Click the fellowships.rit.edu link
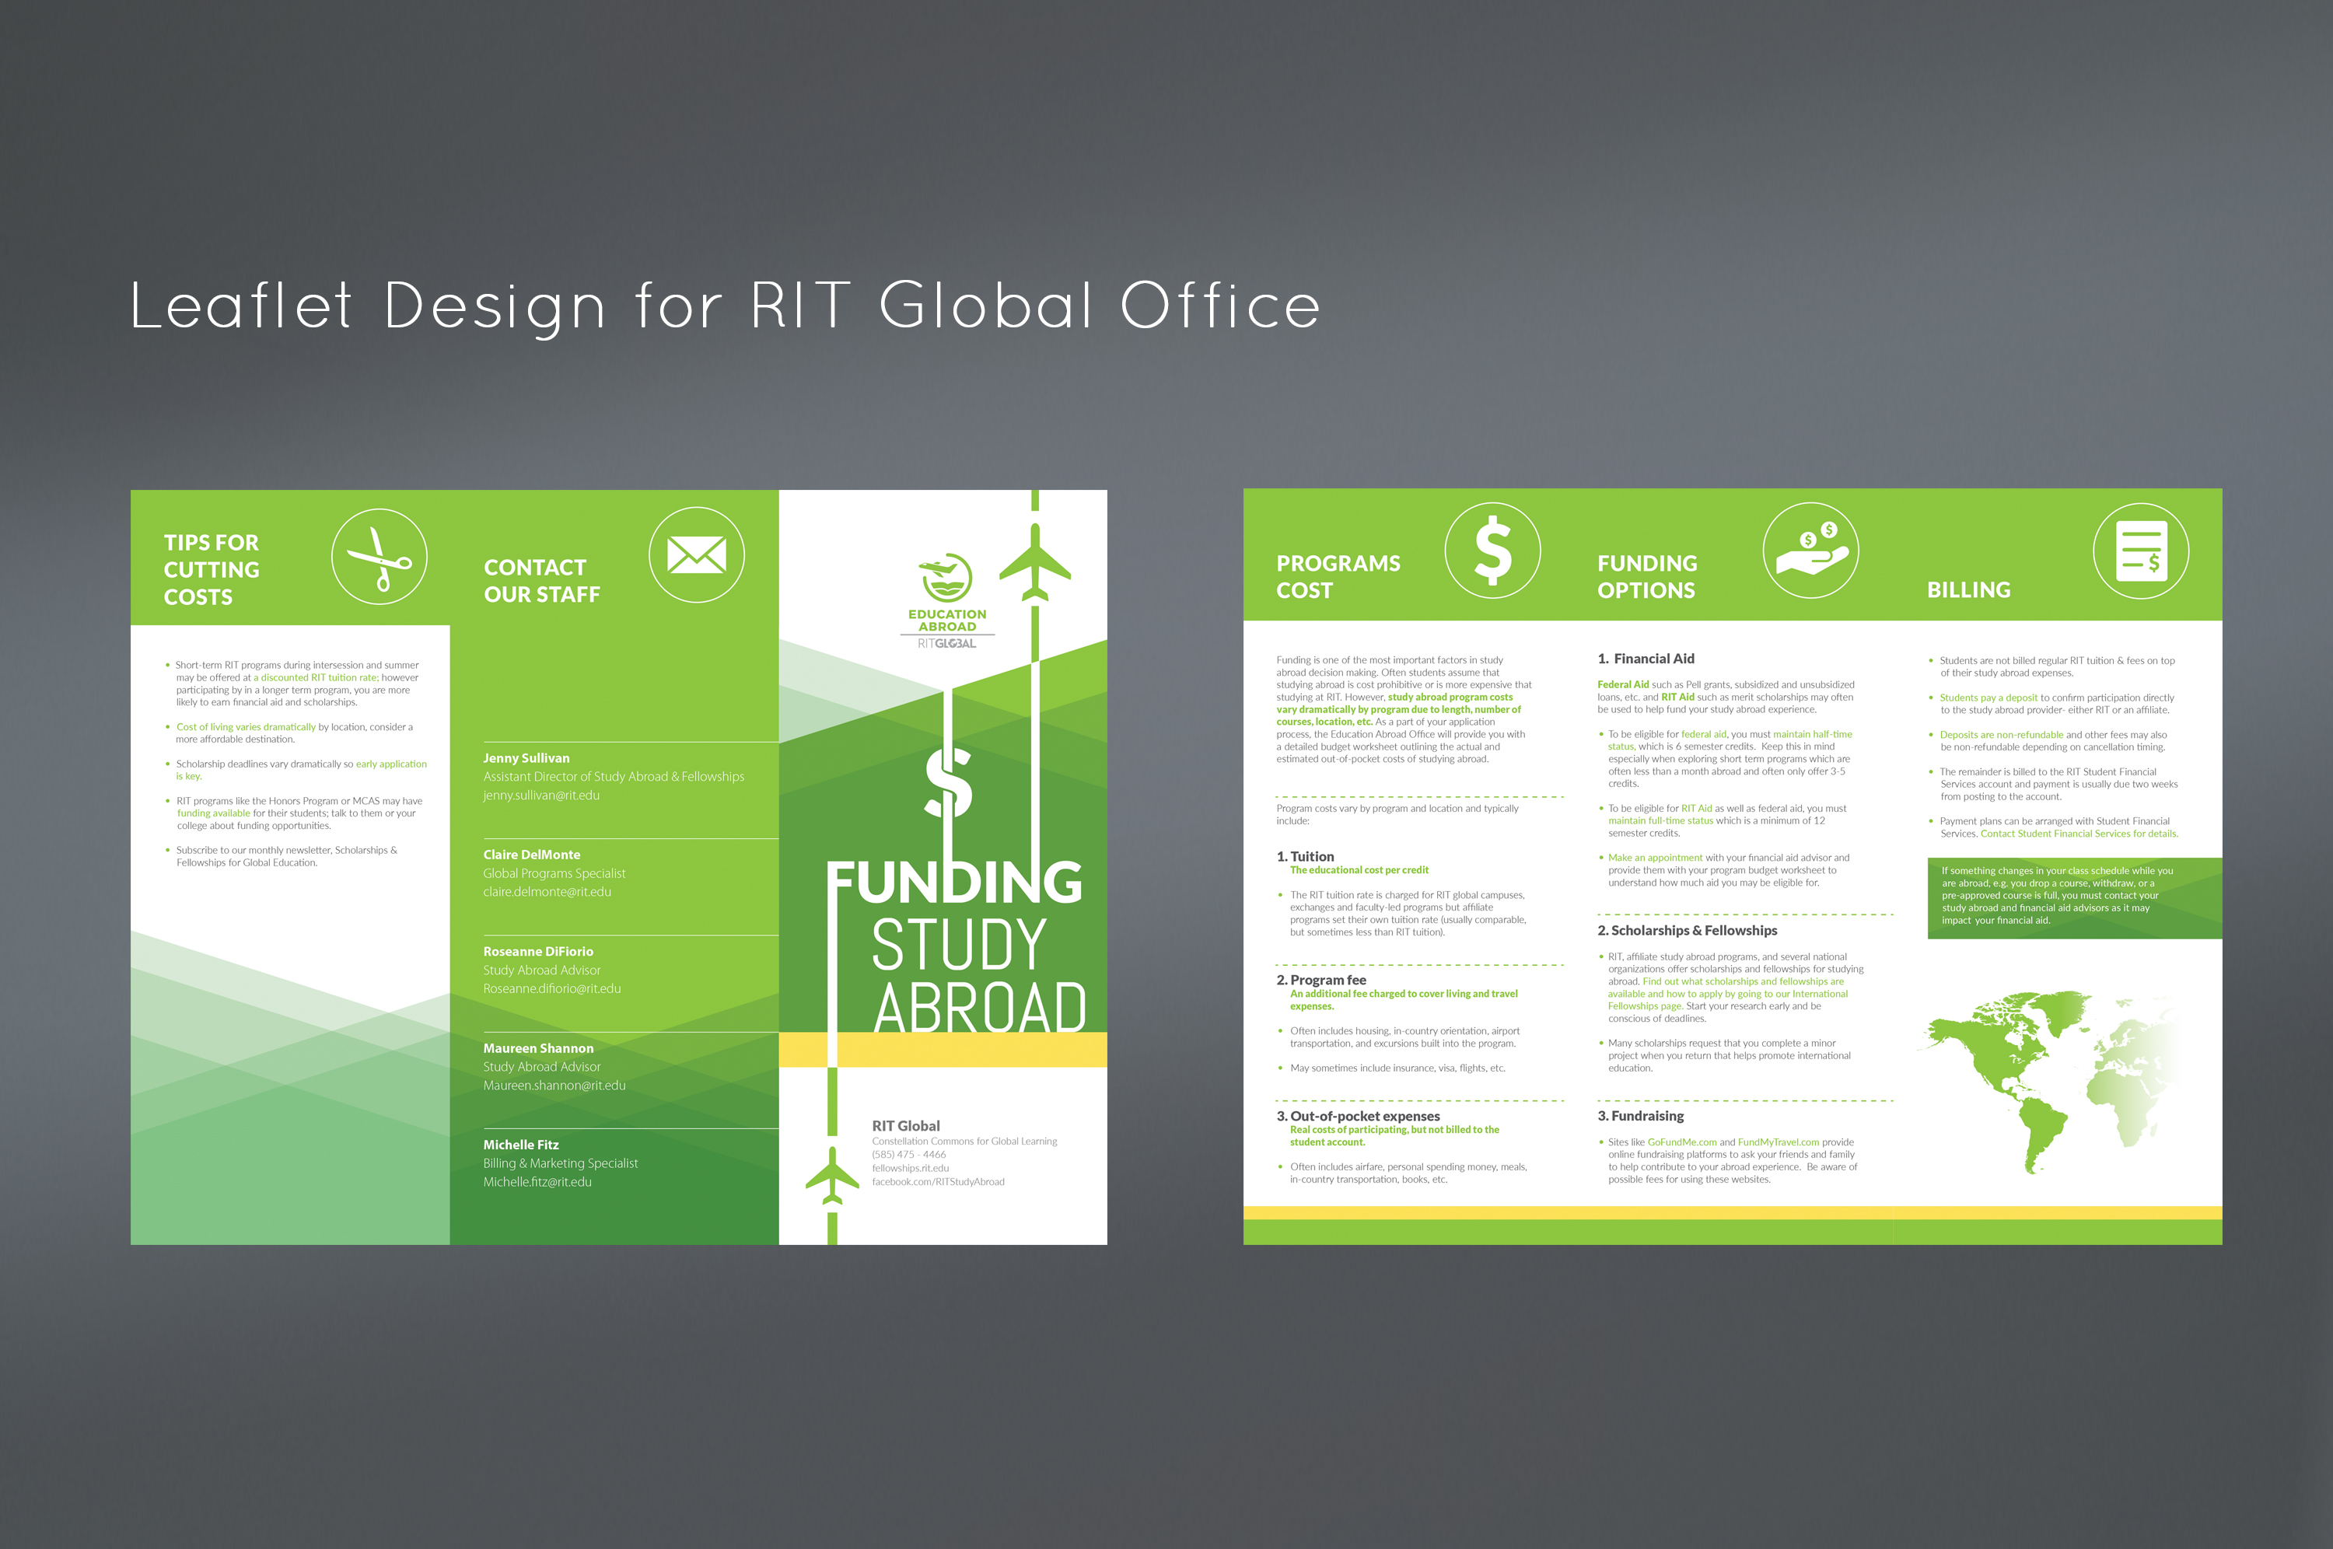This screenshot has width=2333, height=1549. [x=910, y=1168]
